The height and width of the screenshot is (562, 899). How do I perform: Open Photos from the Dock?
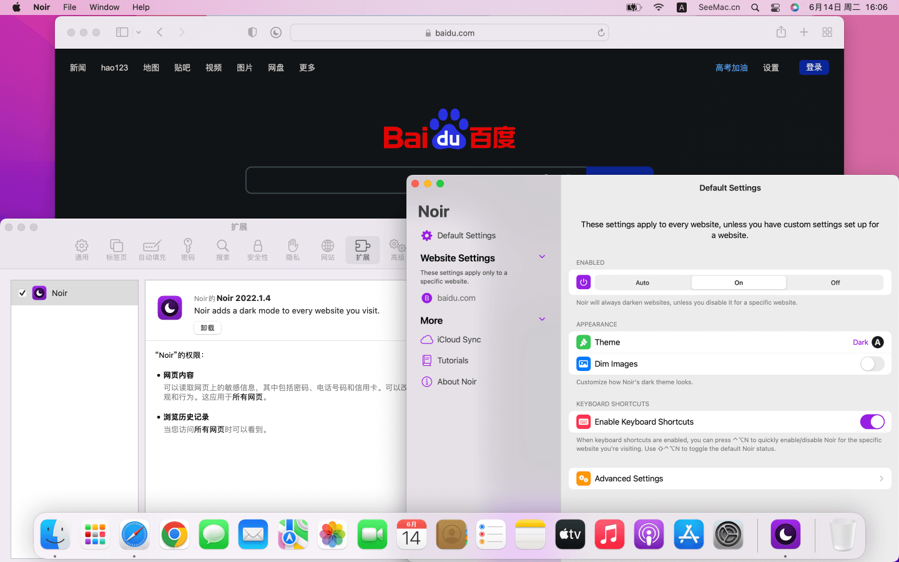(x=333, y=535)
